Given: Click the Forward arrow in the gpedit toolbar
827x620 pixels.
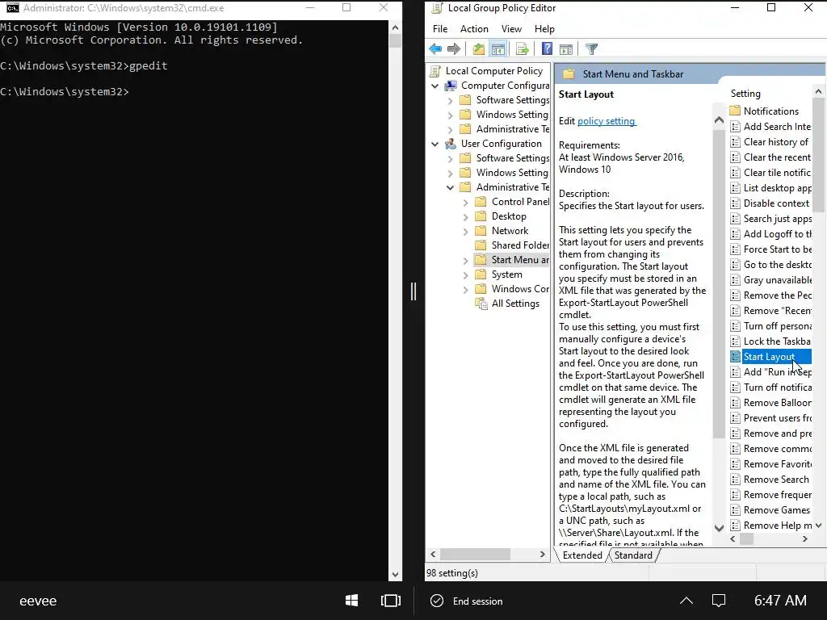Looking at the screenshot, I should click(x=454, y=49).
